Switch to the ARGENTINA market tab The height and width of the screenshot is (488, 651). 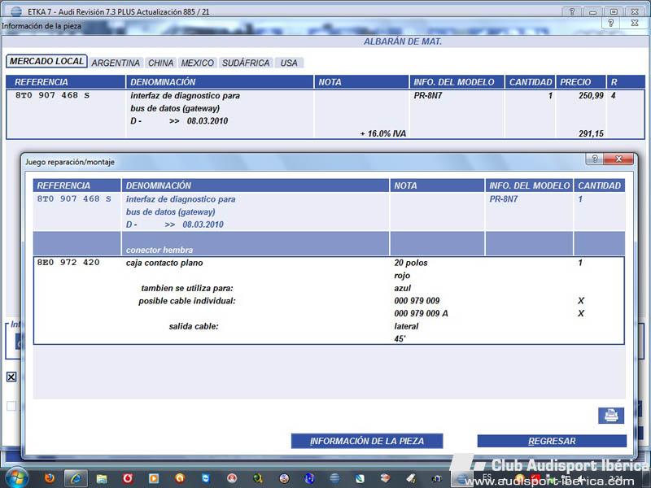116,63
